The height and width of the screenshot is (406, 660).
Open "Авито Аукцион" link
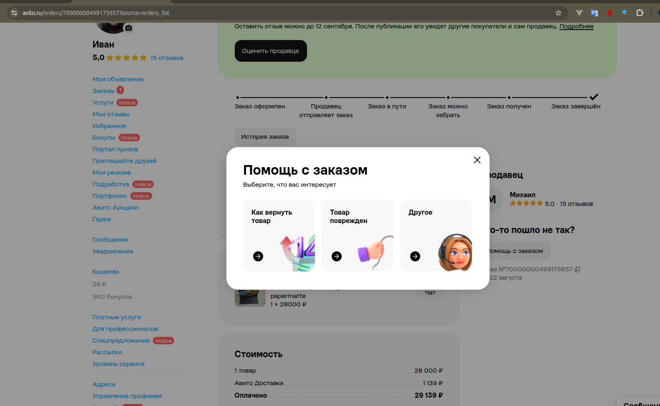(x=115, y=208)
